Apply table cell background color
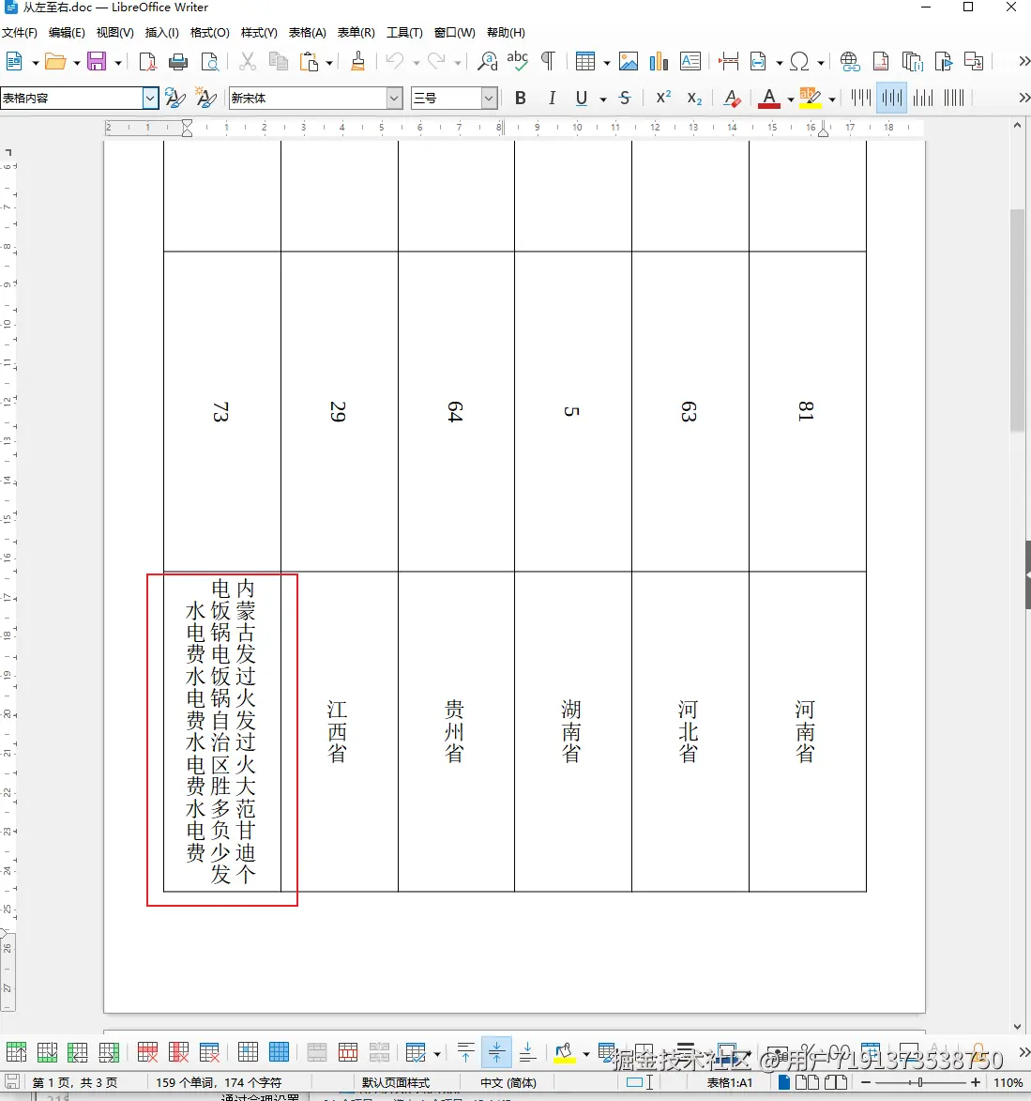1031x1101 pixels. tap(564, 1052)
